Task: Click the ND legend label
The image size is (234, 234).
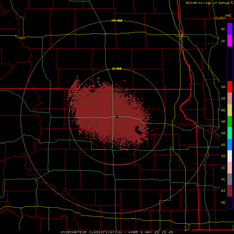Action: tap(223, 203)
